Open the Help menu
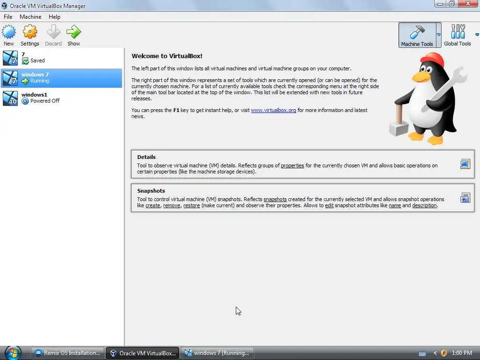 click(54, 17)
